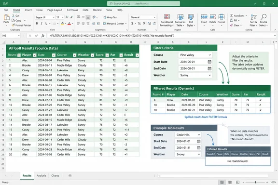This screenshot has height=185, width=278.
Task: Toggle Wrap Text option
Action: [110, 17]
